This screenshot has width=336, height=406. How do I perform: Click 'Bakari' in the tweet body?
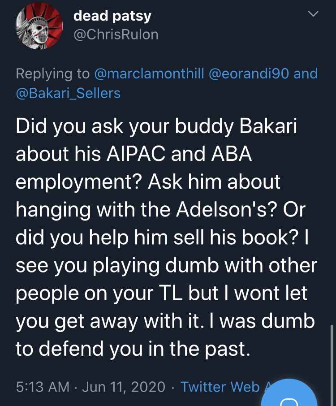pos(268,126)
